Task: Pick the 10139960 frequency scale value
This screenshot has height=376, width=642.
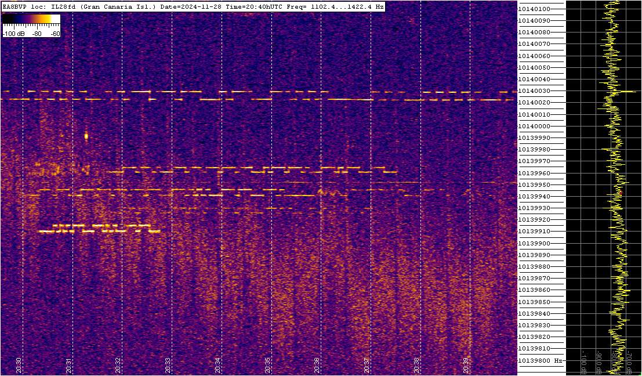Action: pos(534,173)
